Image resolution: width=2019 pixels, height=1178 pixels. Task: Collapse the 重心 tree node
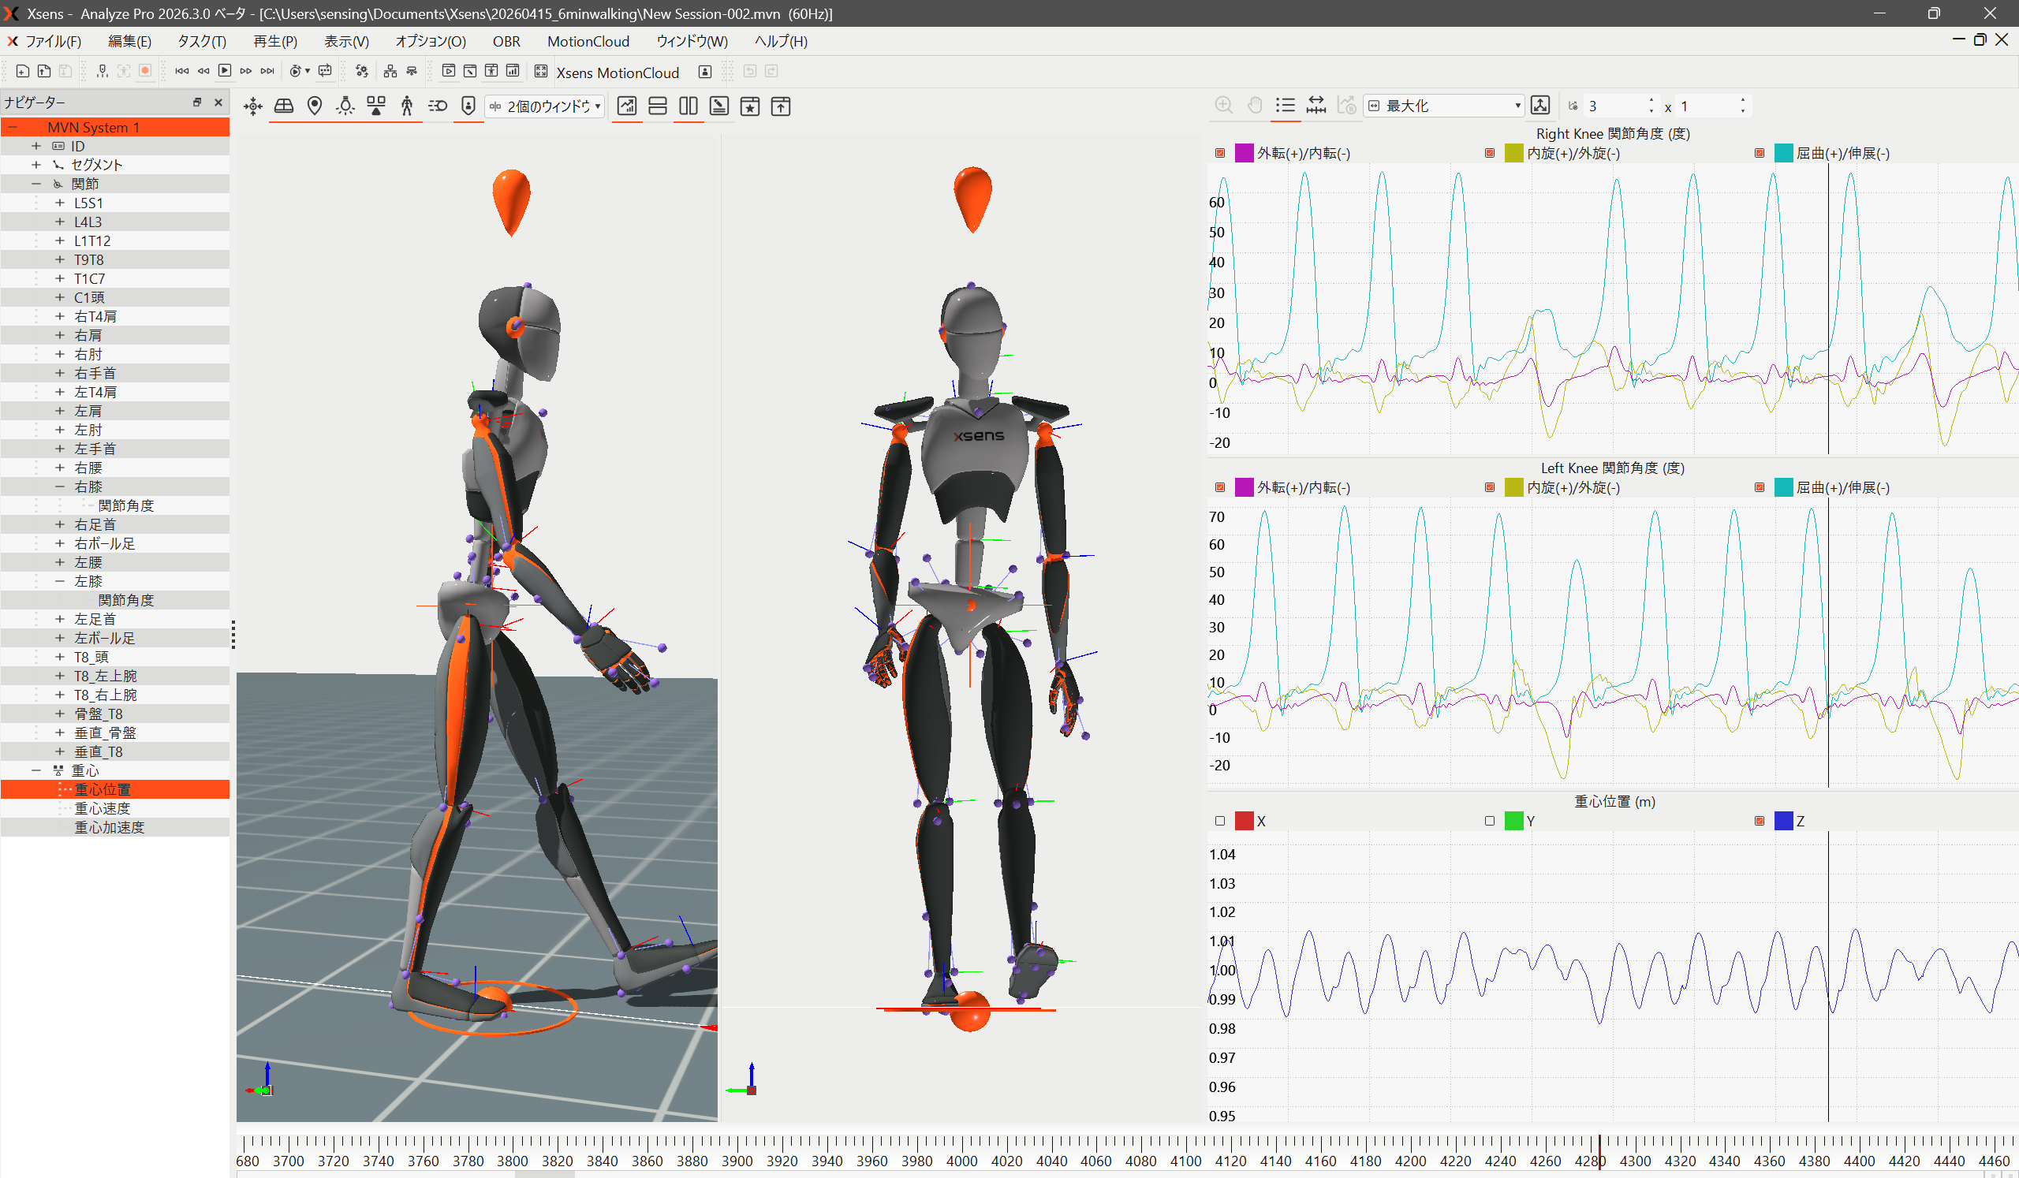36,770
